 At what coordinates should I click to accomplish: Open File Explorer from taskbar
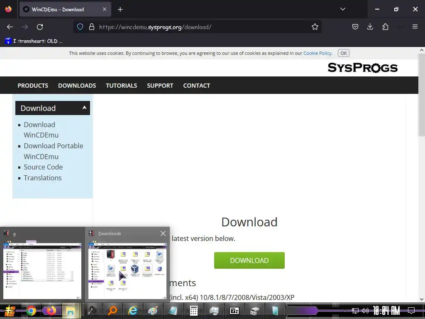pyautogui.click(x=71, y=311)
